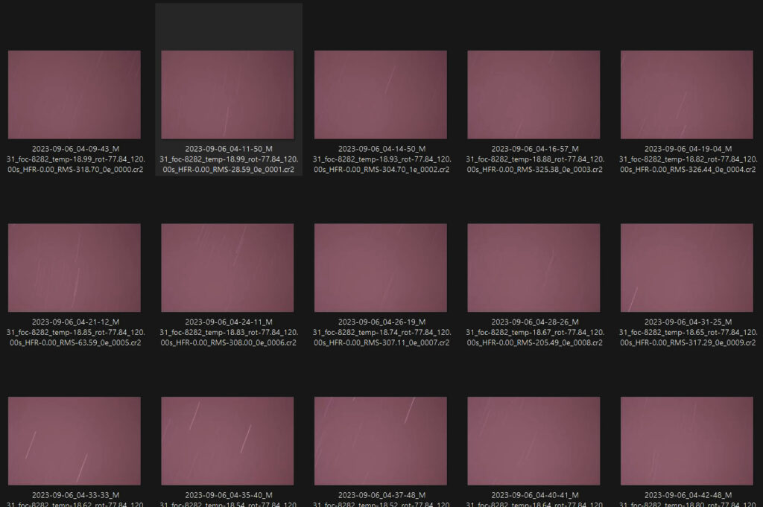This screenshot has height=507, width=763.
Task: Choose the 04-21-12 image thumbnail
Action: (x=74, y=267)
